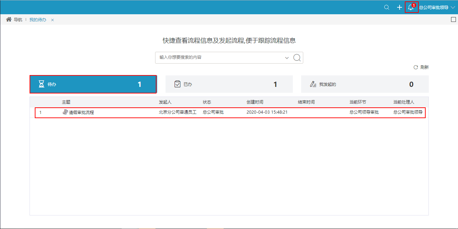Click the 2020-04-03 15:48:21 cell

(x=267, y=112)
